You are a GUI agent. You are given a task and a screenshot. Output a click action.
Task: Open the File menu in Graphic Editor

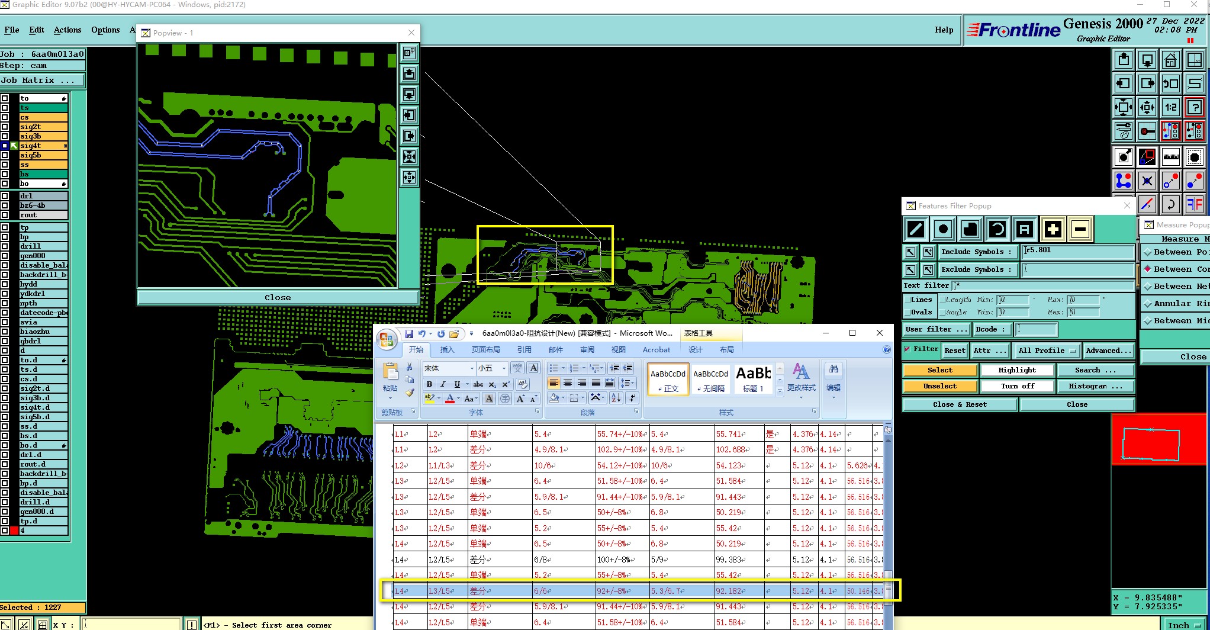(12, 30)
